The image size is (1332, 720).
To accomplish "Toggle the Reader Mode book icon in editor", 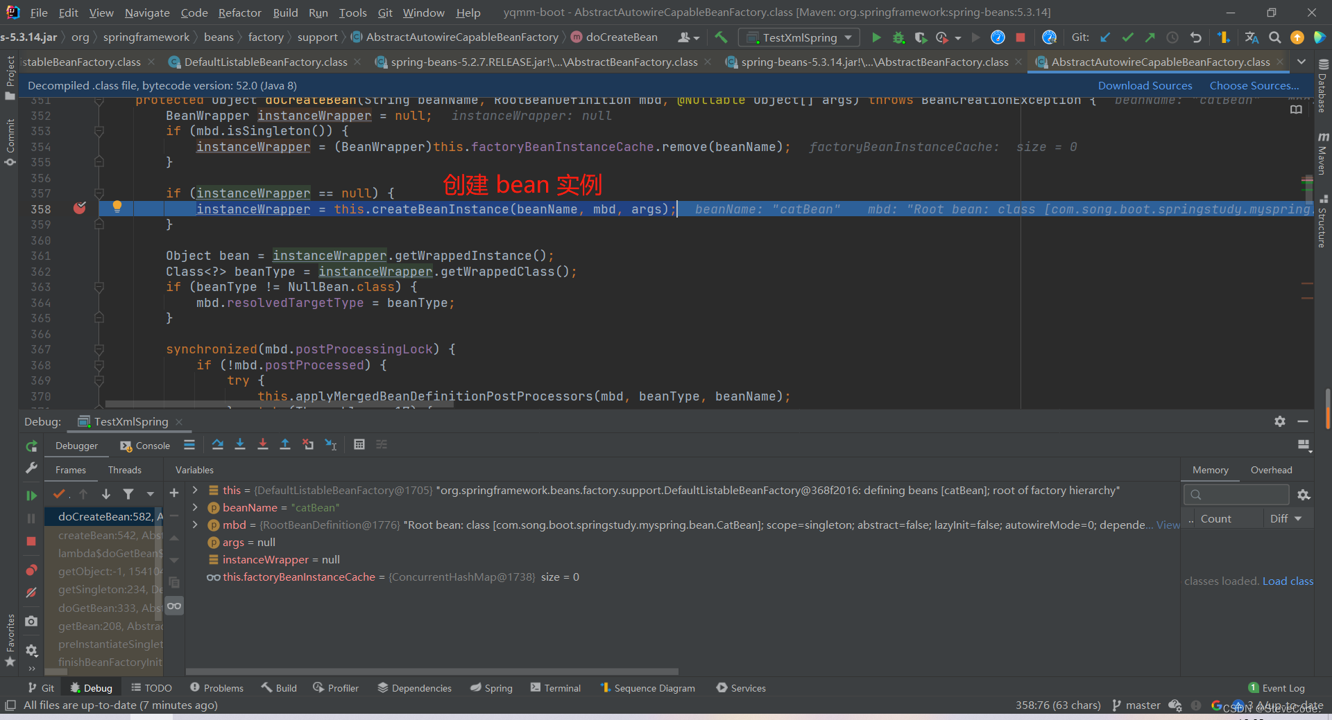I will [x=1296, y=109].
